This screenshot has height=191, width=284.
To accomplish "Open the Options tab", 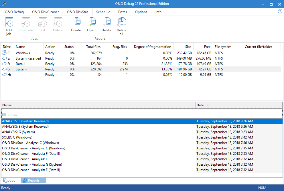I will (x=141, y=12).
